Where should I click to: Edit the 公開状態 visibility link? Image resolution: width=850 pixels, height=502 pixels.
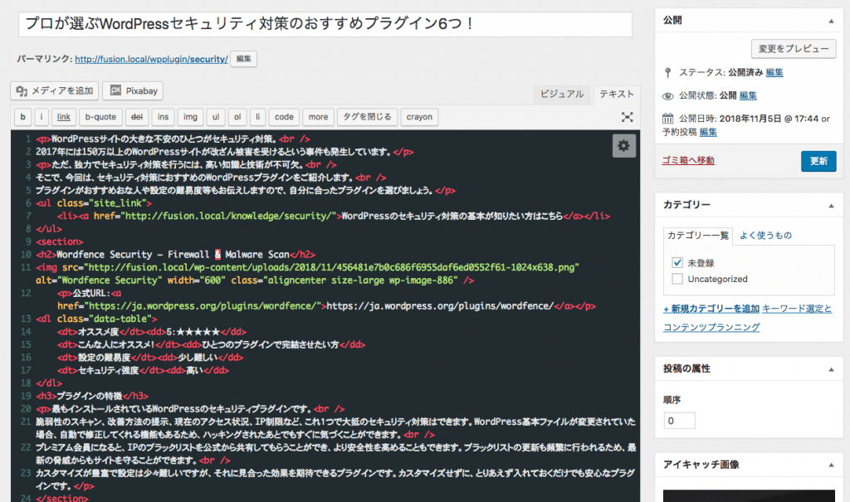748,95
